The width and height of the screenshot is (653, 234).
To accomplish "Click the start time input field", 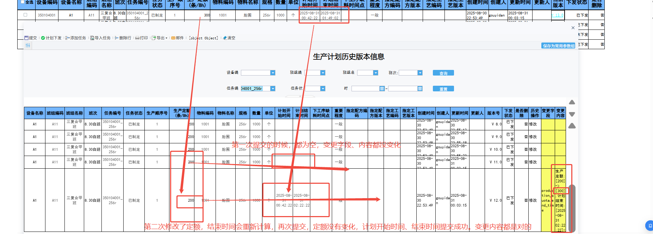I will (366, 89).
